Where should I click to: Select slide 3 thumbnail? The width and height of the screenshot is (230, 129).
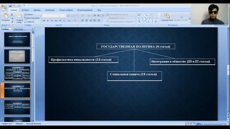(x=17, y=73)
